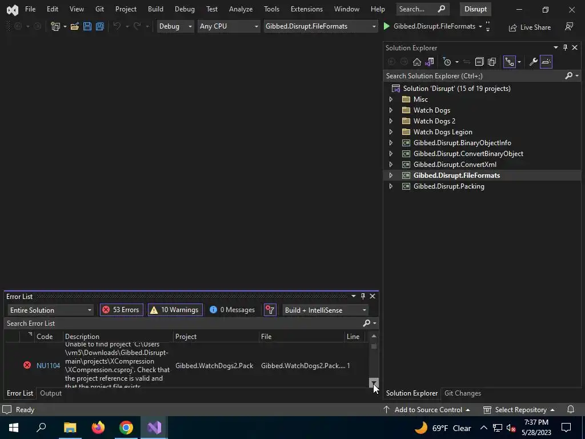Click the Error List scroll down arrow

pos(374,382)
